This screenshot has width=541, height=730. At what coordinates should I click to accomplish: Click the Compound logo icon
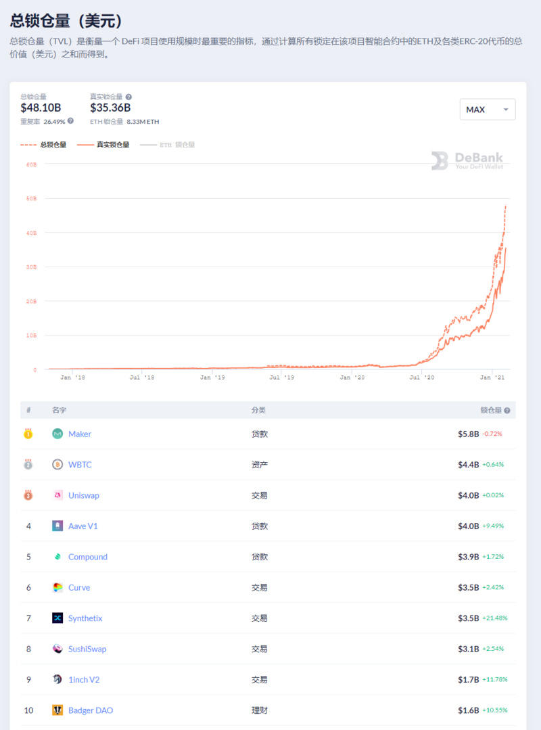[57, 557]
